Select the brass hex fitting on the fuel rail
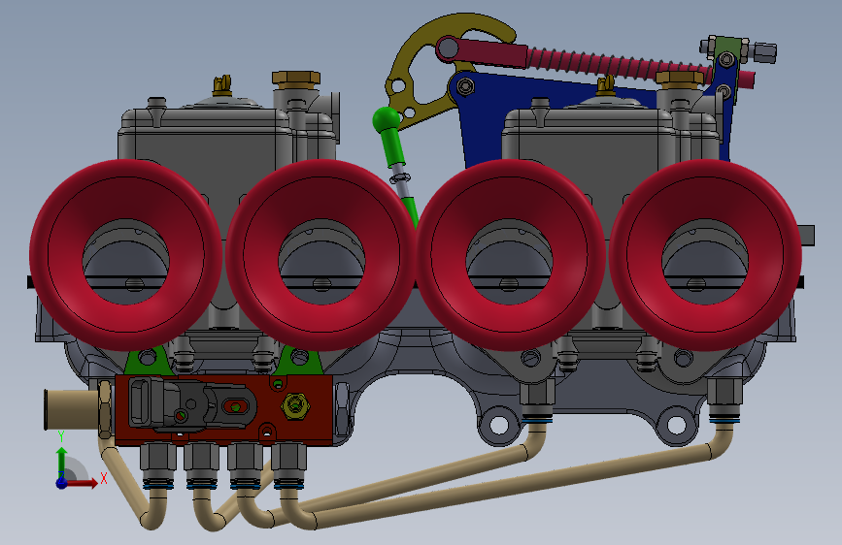Image resolution: width=842 pixels, height=545 pixels. pos(296,406)
